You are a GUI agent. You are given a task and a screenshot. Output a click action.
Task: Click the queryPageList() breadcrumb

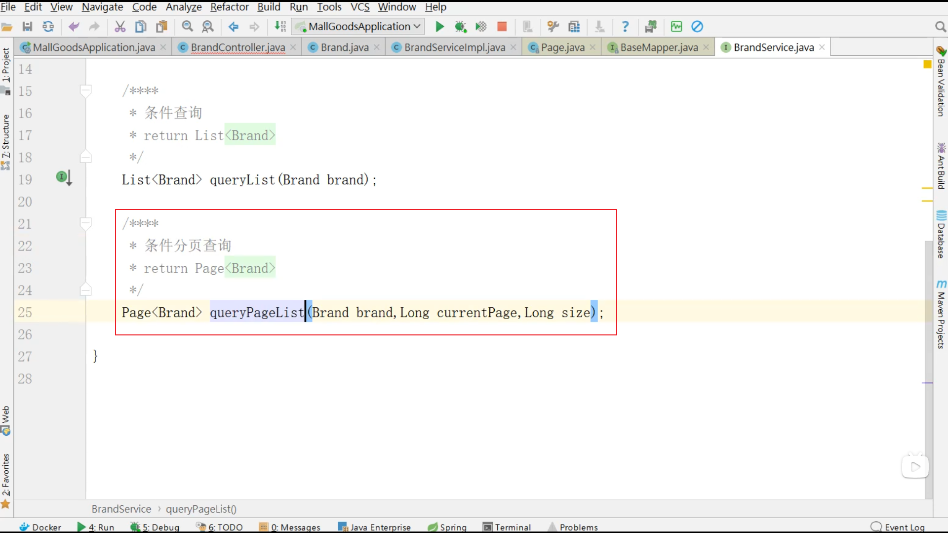pos(201,509)
